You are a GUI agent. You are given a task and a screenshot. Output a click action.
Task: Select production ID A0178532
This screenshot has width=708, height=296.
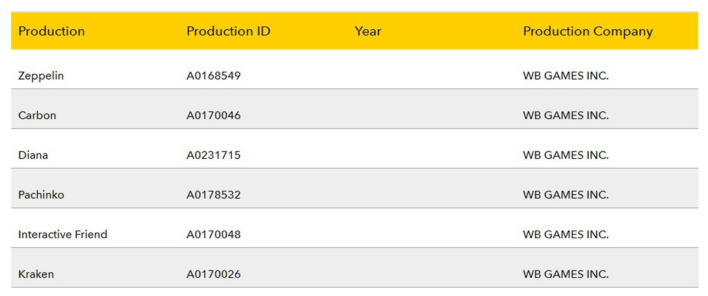214,195
